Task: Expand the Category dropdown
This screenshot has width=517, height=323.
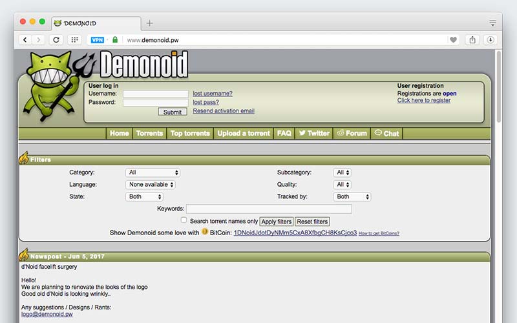Action: (x=153, y=172)
